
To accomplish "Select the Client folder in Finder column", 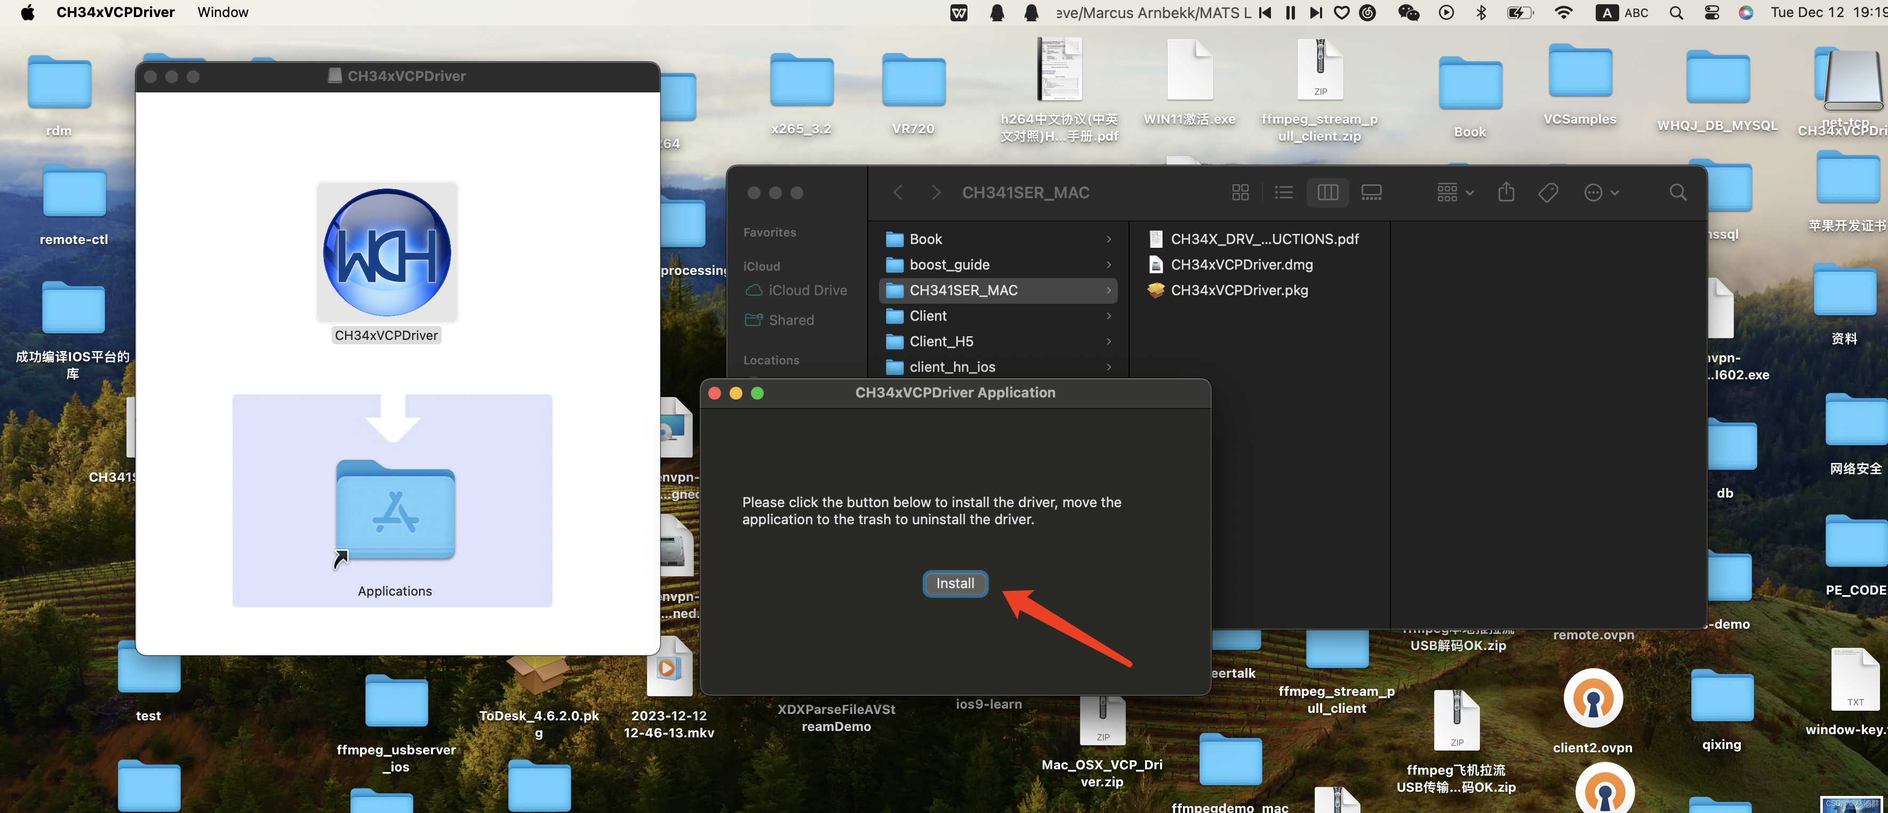I will tap(997, 316).
